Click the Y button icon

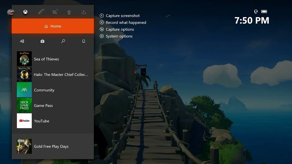click(x=102, y=16)
